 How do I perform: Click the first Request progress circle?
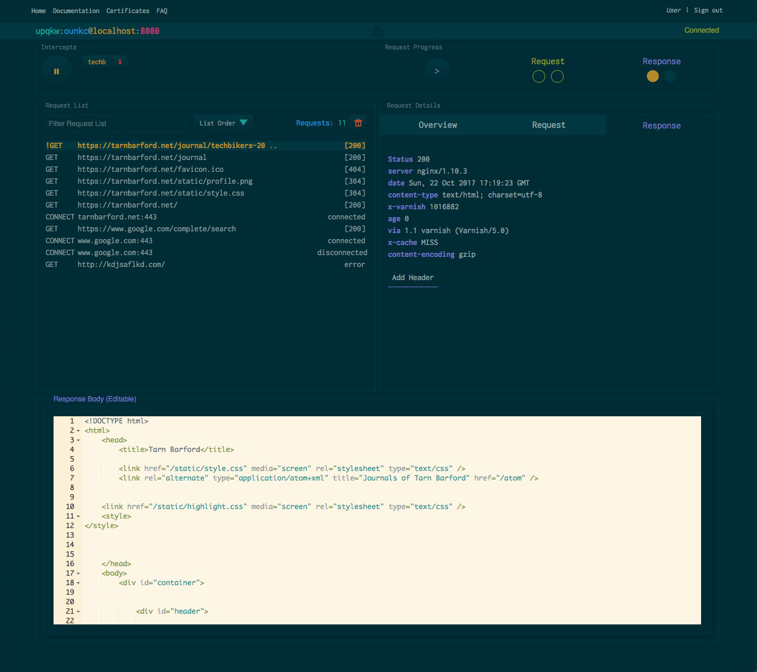[539, 76]
